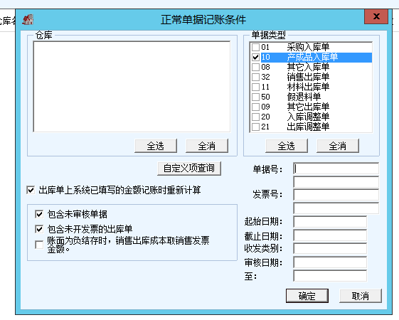Confirm with the 确定 button
399x320 pixels.
click(x=307, y=296)
